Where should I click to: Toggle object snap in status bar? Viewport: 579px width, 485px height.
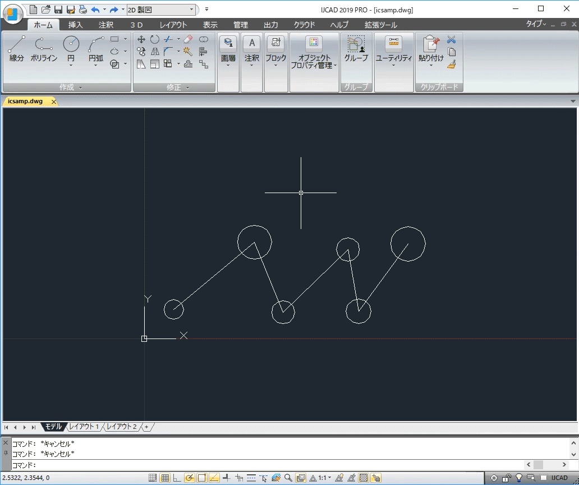(202, 478)
